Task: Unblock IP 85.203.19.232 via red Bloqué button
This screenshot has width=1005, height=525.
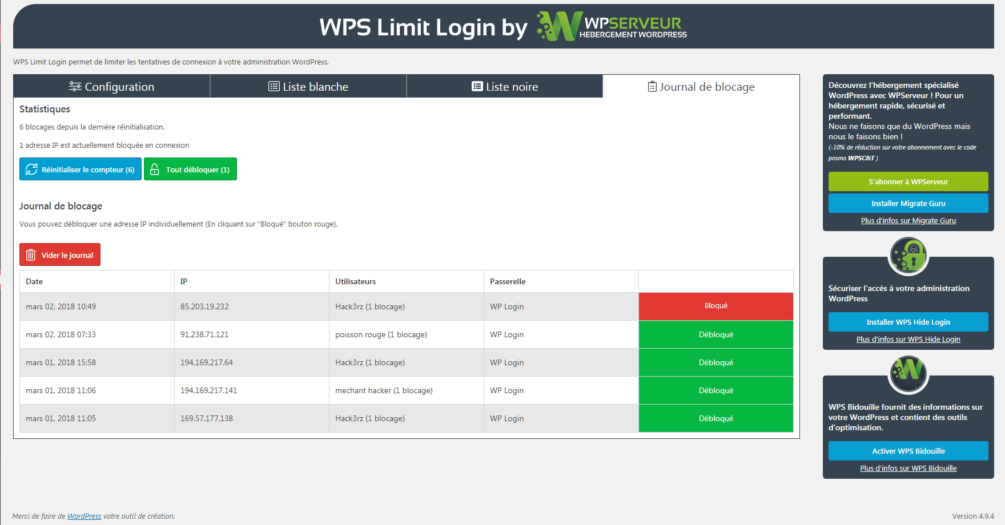Action: tap(715, 306)
